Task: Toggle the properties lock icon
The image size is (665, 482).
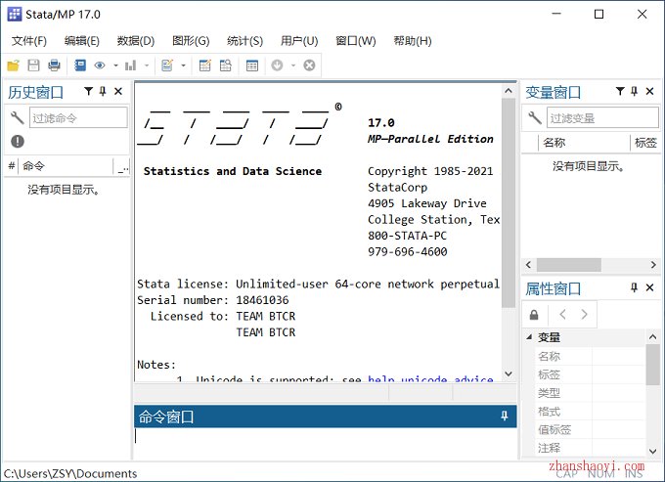Action: tap(534, 315)
